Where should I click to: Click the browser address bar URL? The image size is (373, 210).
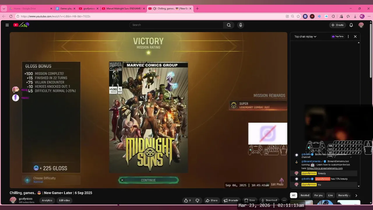pyautogui.click(x=55, y=16)
